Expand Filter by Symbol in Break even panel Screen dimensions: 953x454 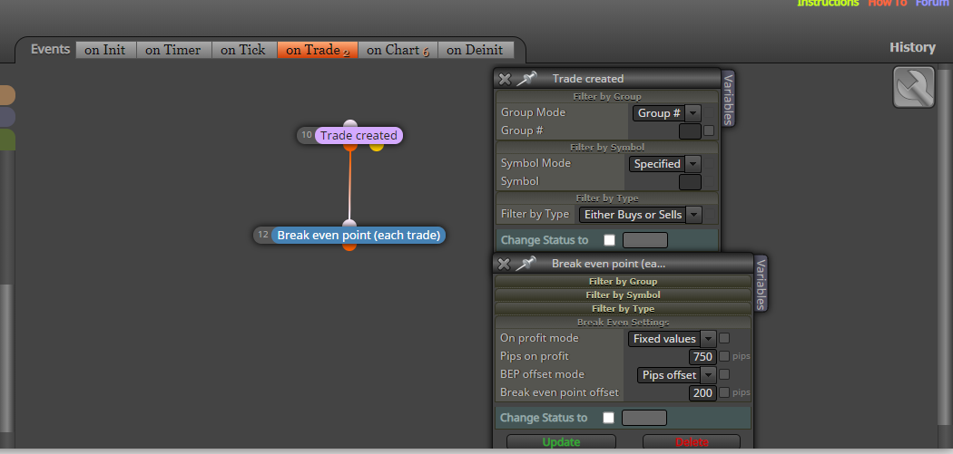click(623, 295)
